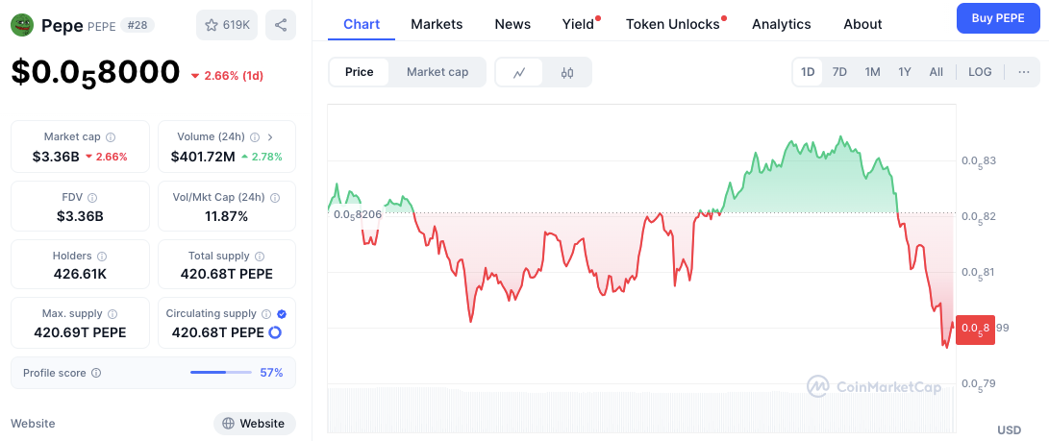This screenshot has height=441, width=1049.
Task: Click the Profile score progress bar
Action: (x=221, y=373)
